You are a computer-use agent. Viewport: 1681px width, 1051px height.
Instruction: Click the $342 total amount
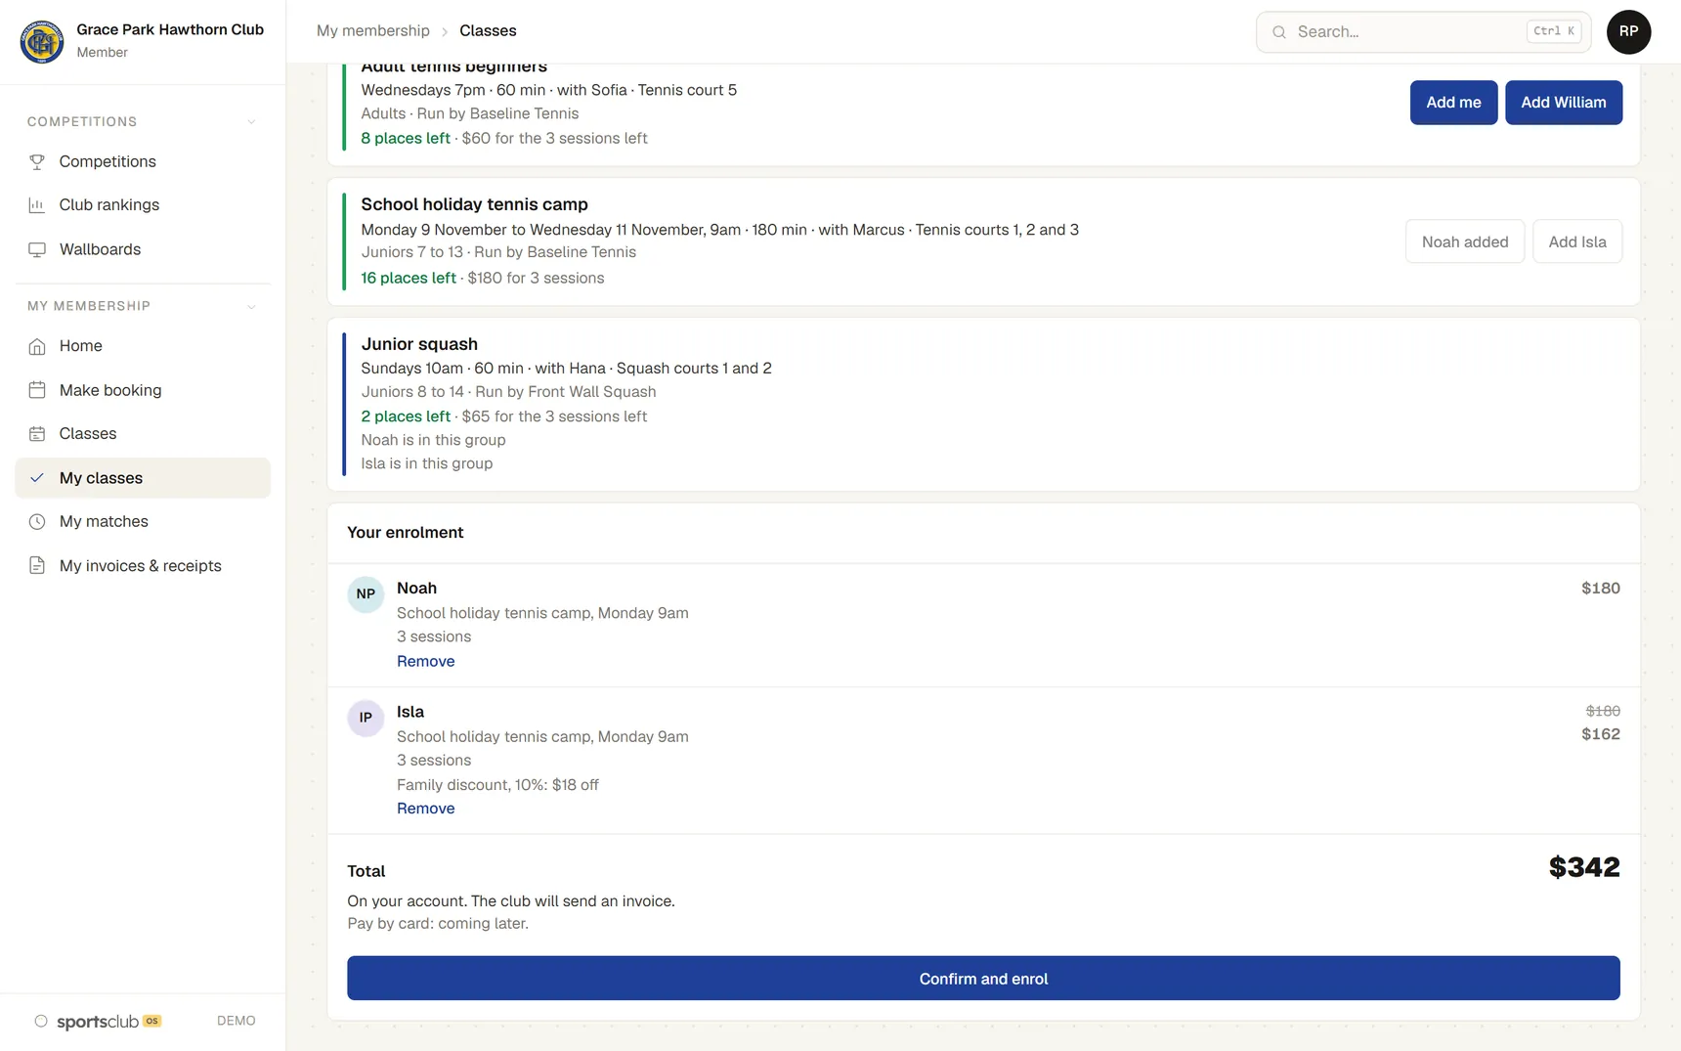click(1583, 867)
